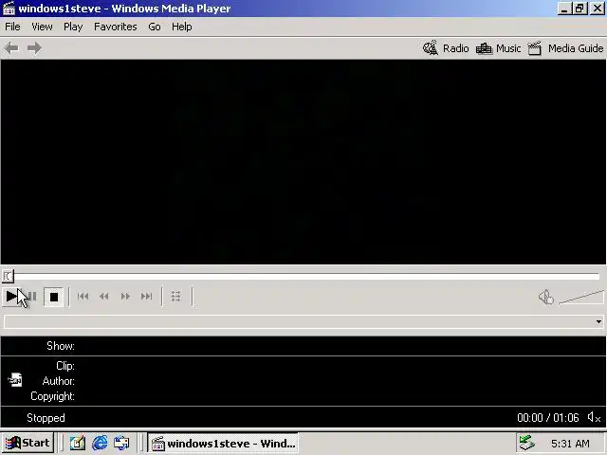Click the system tray network icon
The image size is (607, 455).
tap(527, 443)
